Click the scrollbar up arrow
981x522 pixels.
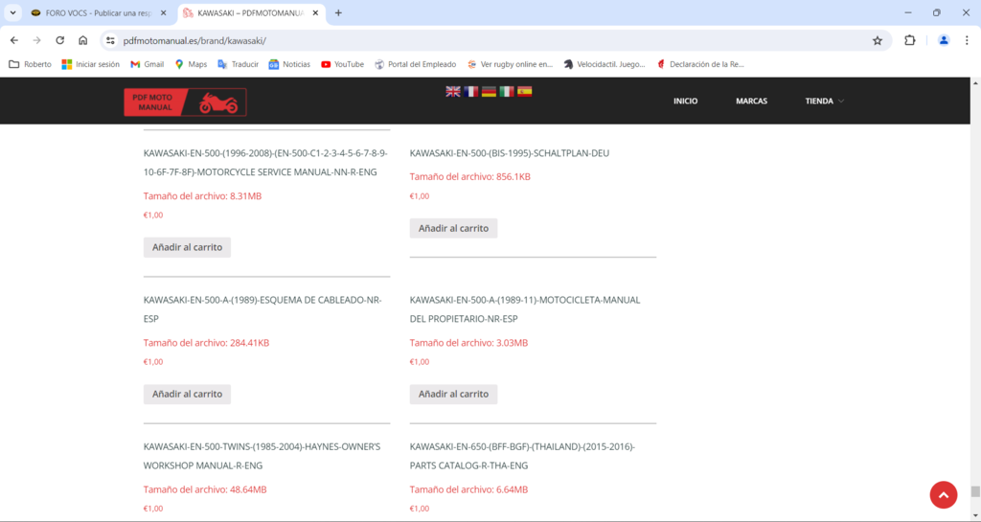pyautogui.click(x=974, y=82)
